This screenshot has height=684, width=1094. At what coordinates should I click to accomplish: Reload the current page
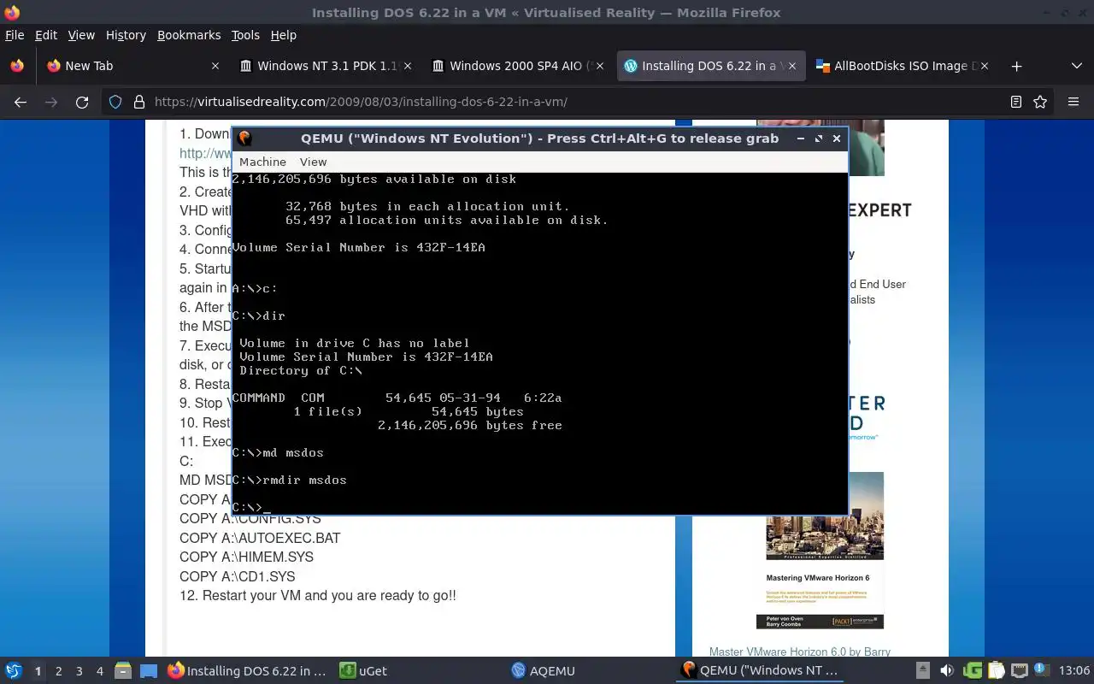pos(82,102)
